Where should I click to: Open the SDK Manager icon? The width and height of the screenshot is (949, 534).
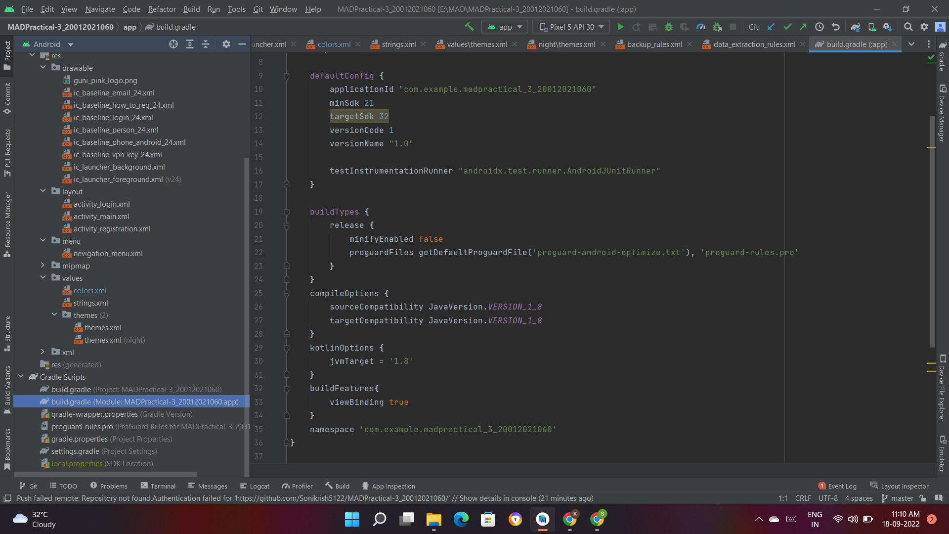888,27
